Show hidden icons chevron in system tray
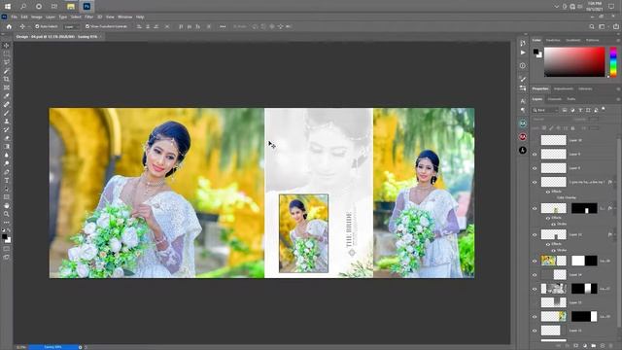Image resolution: width=622 pixels, height=350 pixels. point(556,7)
